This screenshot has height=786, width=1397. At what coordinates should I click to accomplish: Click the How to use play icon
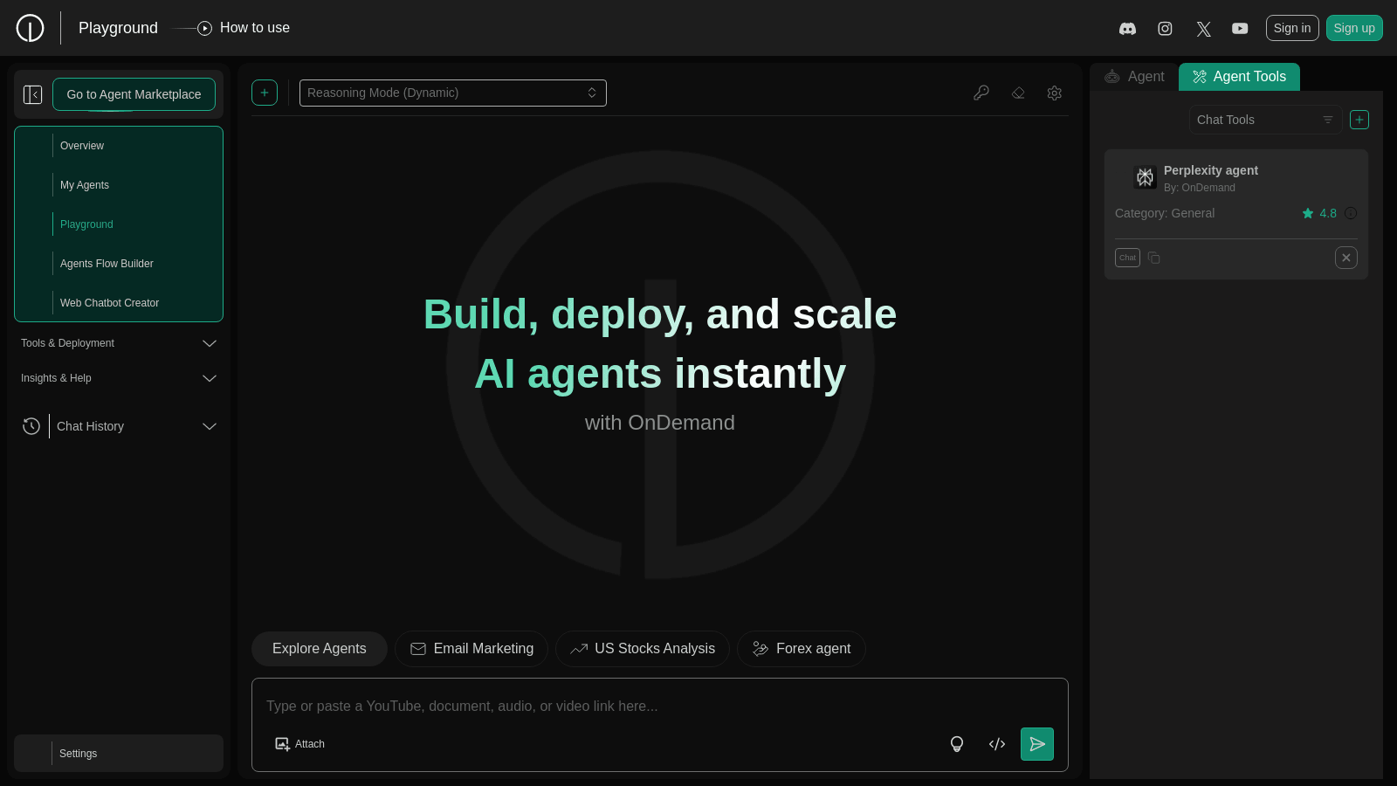tap(205, 28)
